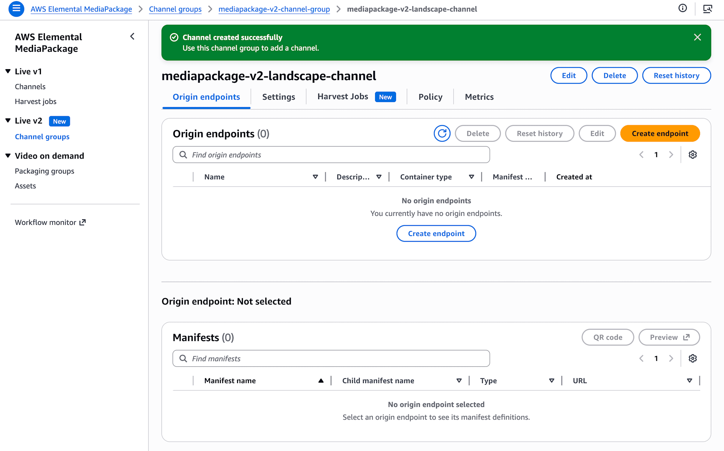The image size is (724, 451).
Task: Collapse the Video on demand section
Action: pyautogui.click(x=8, y=156)
